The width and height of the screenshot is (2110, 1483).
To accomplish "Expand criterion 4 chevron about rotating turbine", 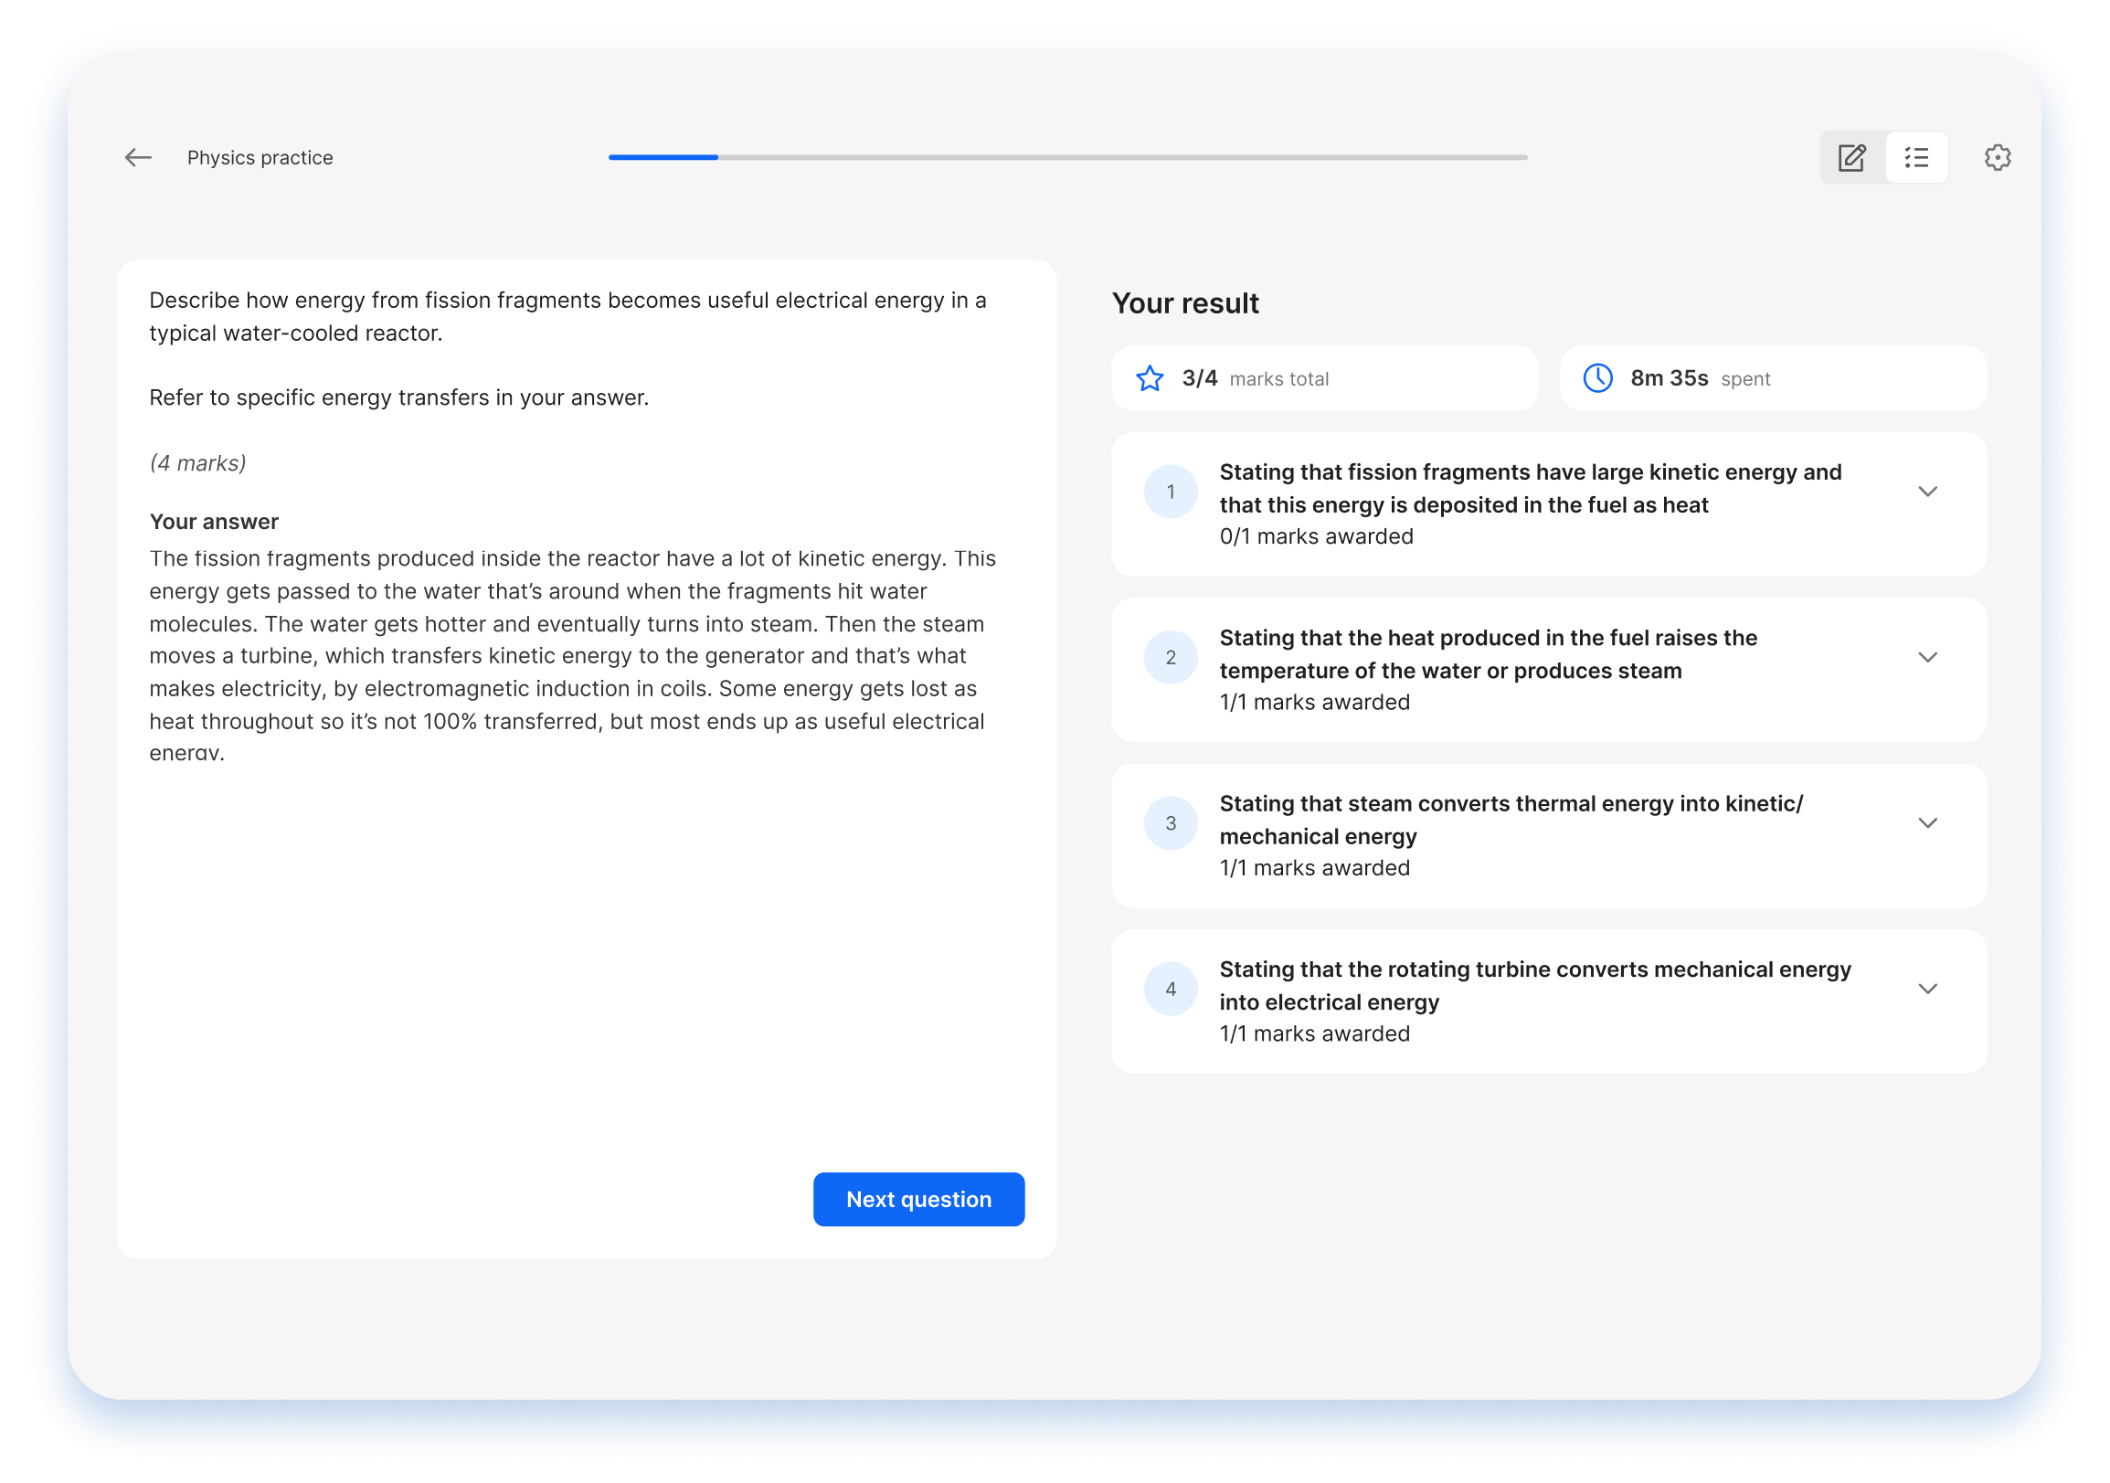I will [x=1927, y=990].
